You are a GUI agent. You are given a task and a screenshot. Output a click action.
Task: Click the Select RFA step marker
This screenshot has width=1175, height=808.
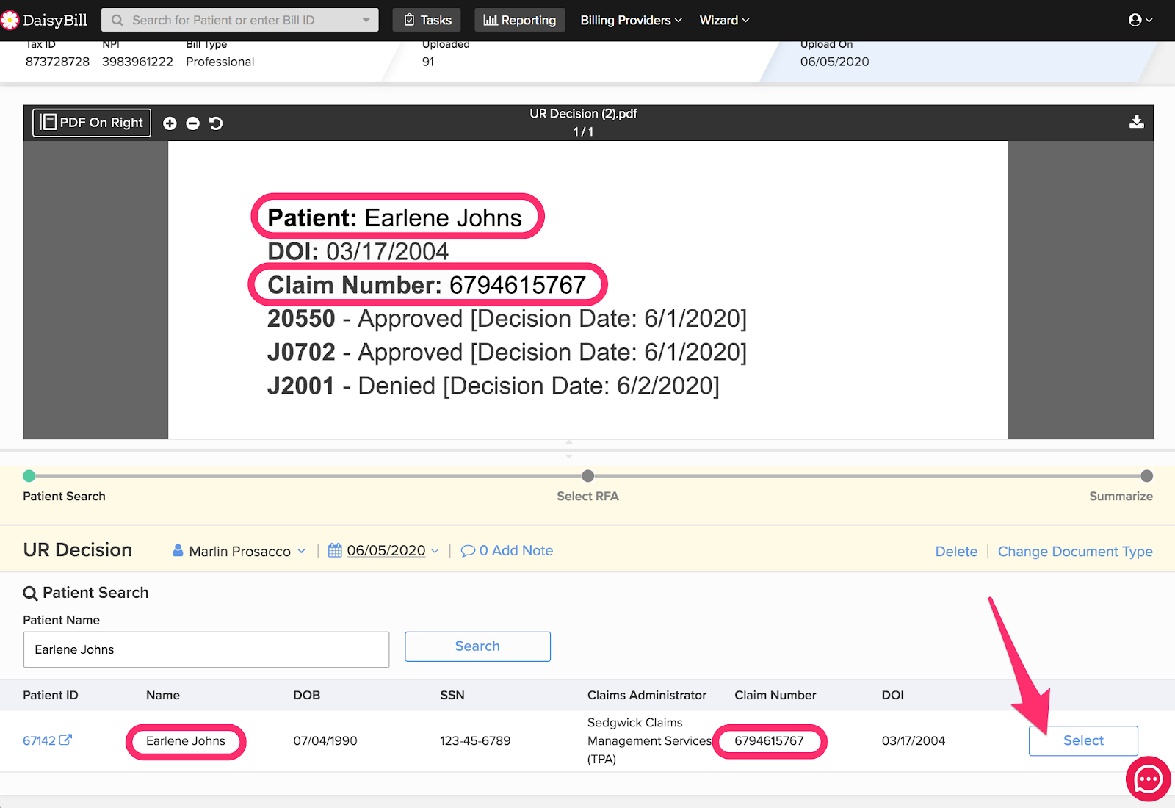(x=587, y=476)
